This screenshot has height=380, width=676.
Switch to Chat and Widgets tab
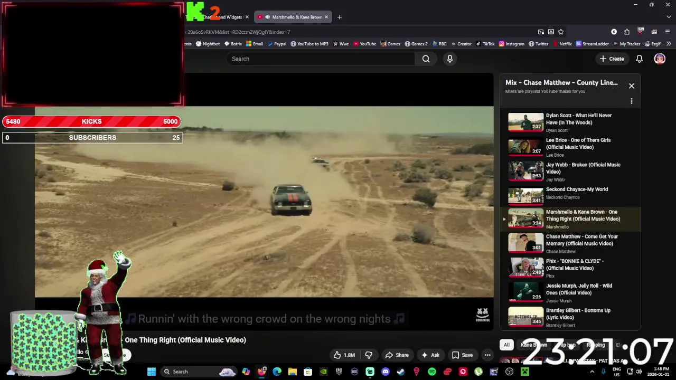pos(218,17)
